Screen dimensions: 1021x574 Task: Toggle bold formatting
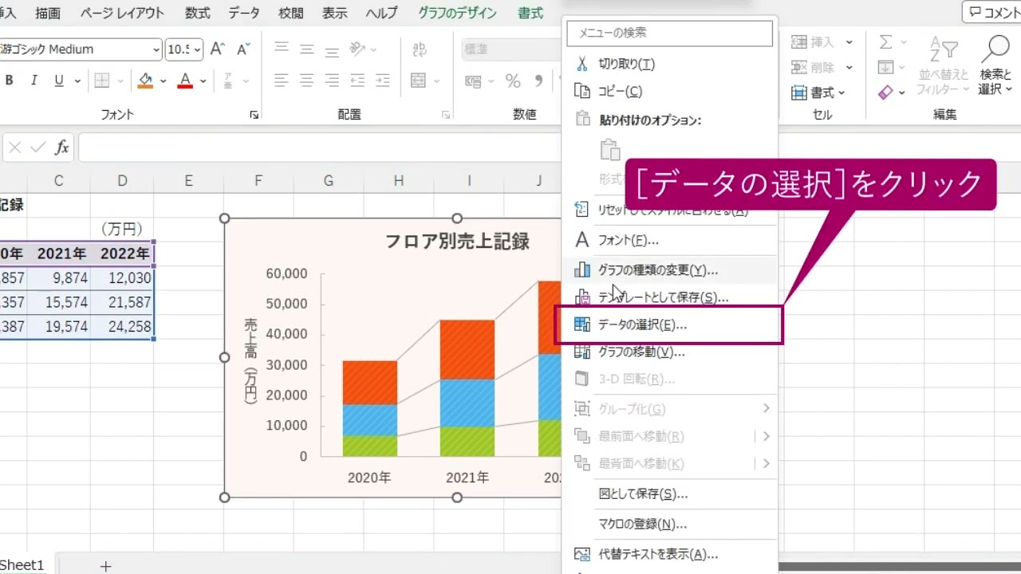[8, 81]
